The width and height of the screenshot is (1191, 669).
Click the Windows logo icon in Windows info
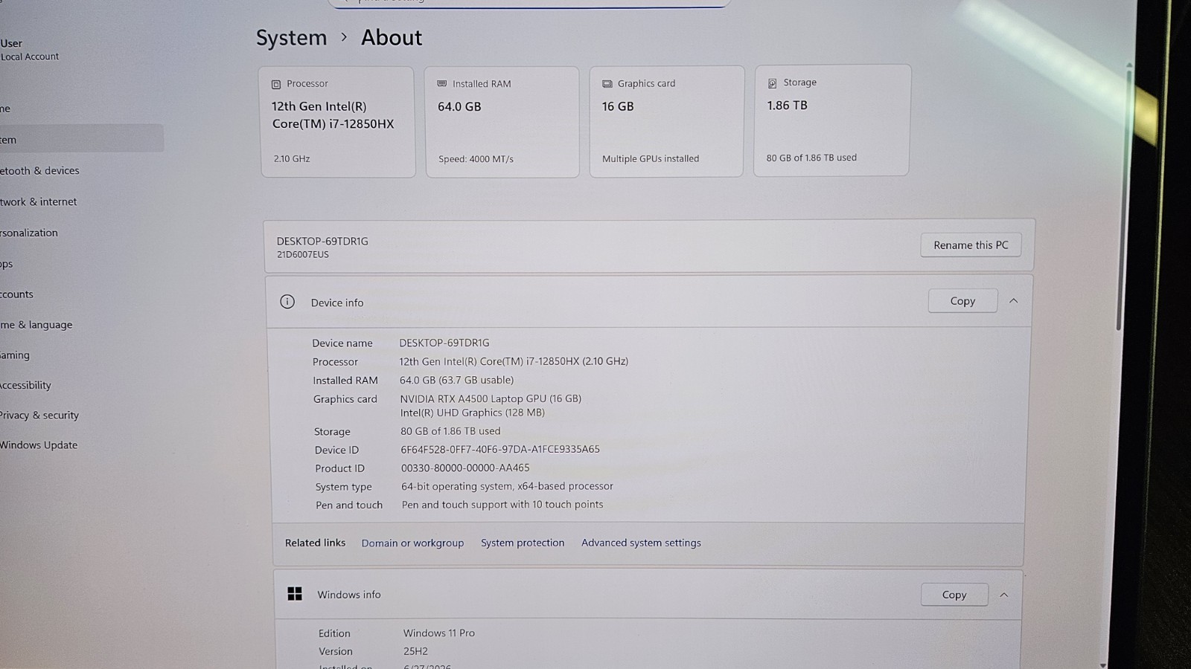pos(295,594)
